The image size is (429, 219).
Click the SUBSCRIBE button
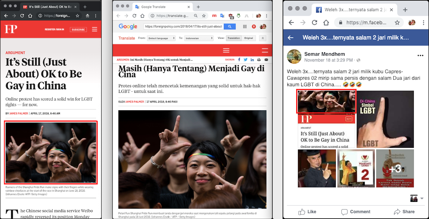(x=78, y=29)
